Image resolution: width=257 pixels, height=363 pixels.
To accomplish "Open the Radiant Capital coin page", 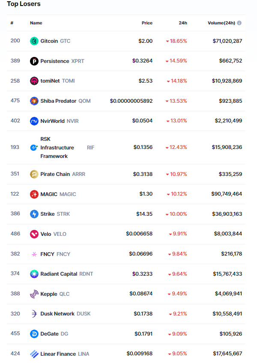I will tap(59, 274).
